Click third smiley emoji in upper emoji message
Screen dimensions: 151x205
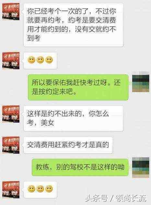pos(49,60)
